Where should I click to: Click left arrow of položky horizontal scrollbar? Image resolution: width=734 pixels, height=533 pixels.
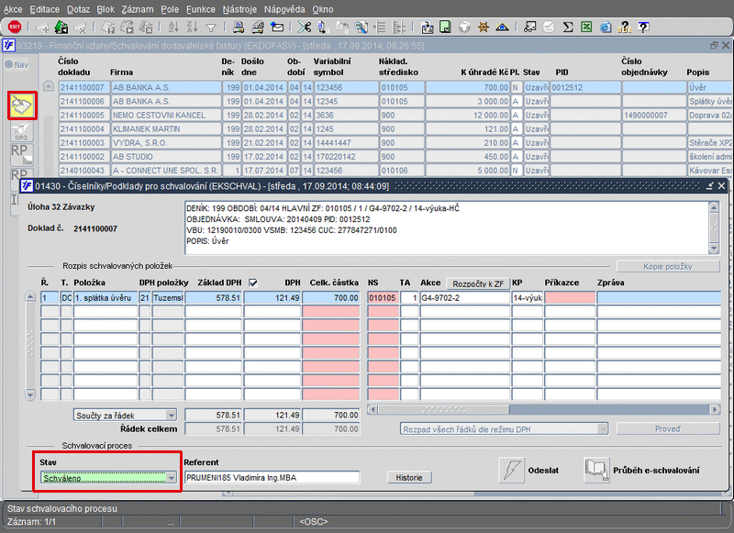tap(373, 409)
